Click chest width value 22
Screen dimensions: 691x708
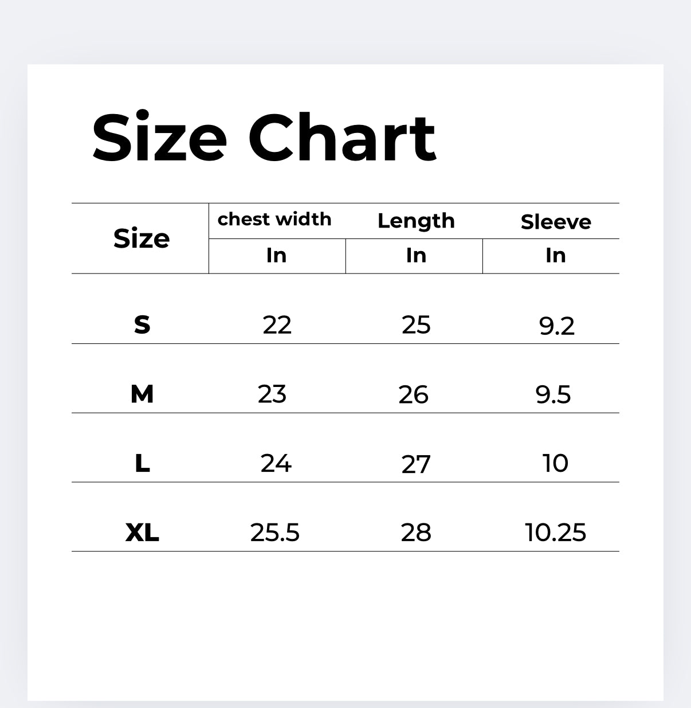277,325
